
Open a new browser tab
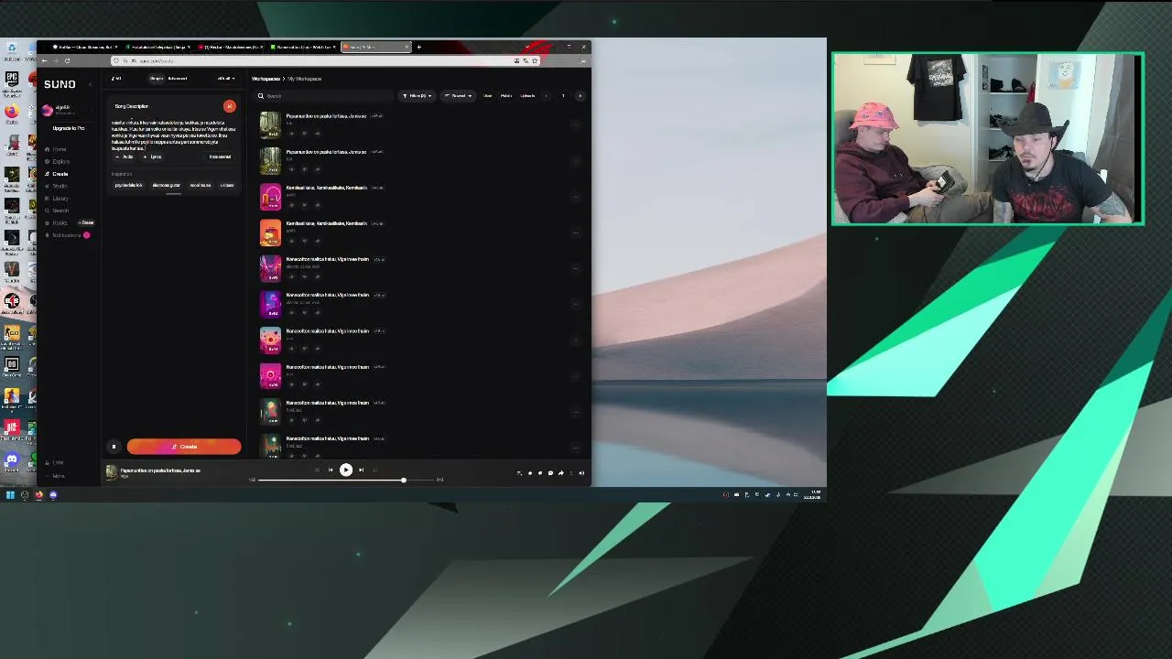click(x=419, y=47)
